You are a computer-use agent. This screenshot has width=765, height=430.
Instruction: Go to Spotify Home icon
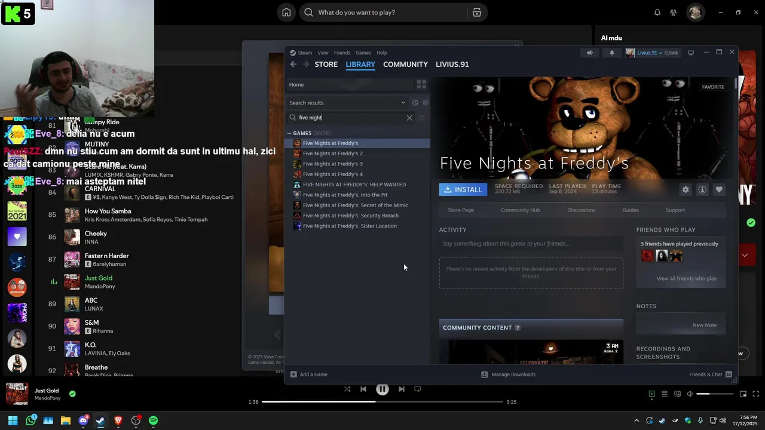tap(287, 13)
